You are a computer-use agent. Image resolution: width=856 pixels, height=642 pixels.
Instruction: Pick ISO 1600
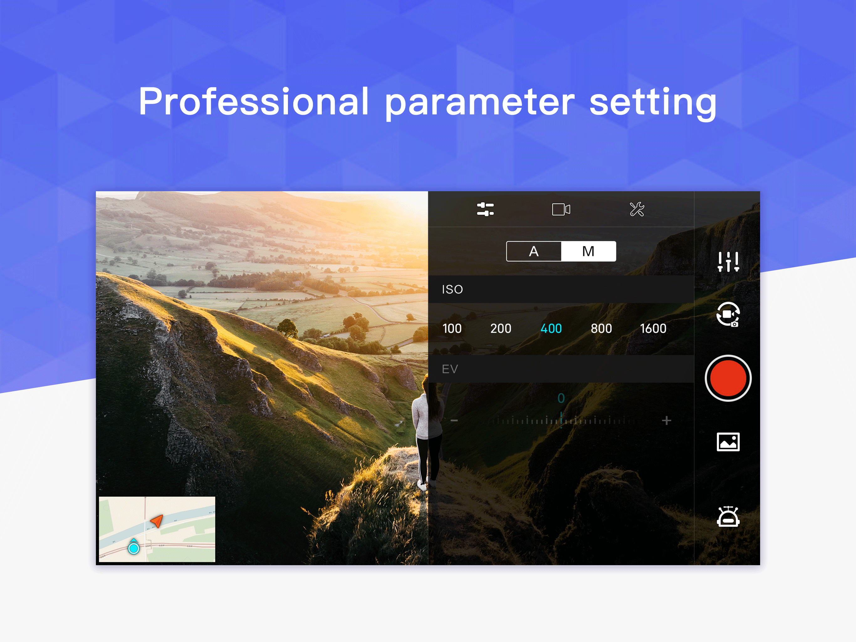pos(653,328)
